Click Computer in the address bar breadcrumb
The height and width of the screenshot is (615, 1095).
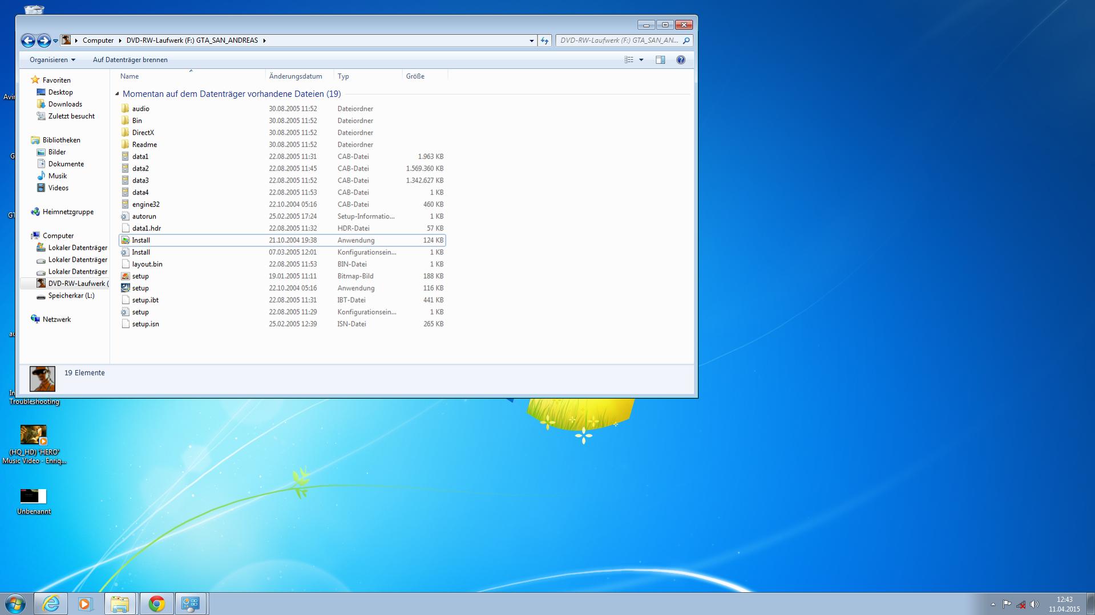(98, 40)
